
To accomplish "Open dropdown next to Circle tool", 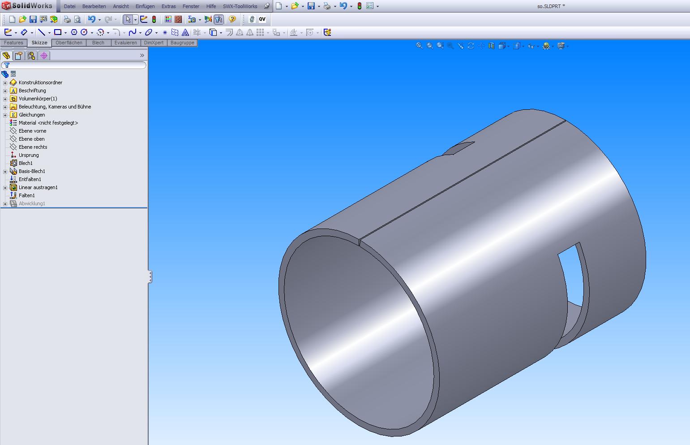I will (92, 33).
